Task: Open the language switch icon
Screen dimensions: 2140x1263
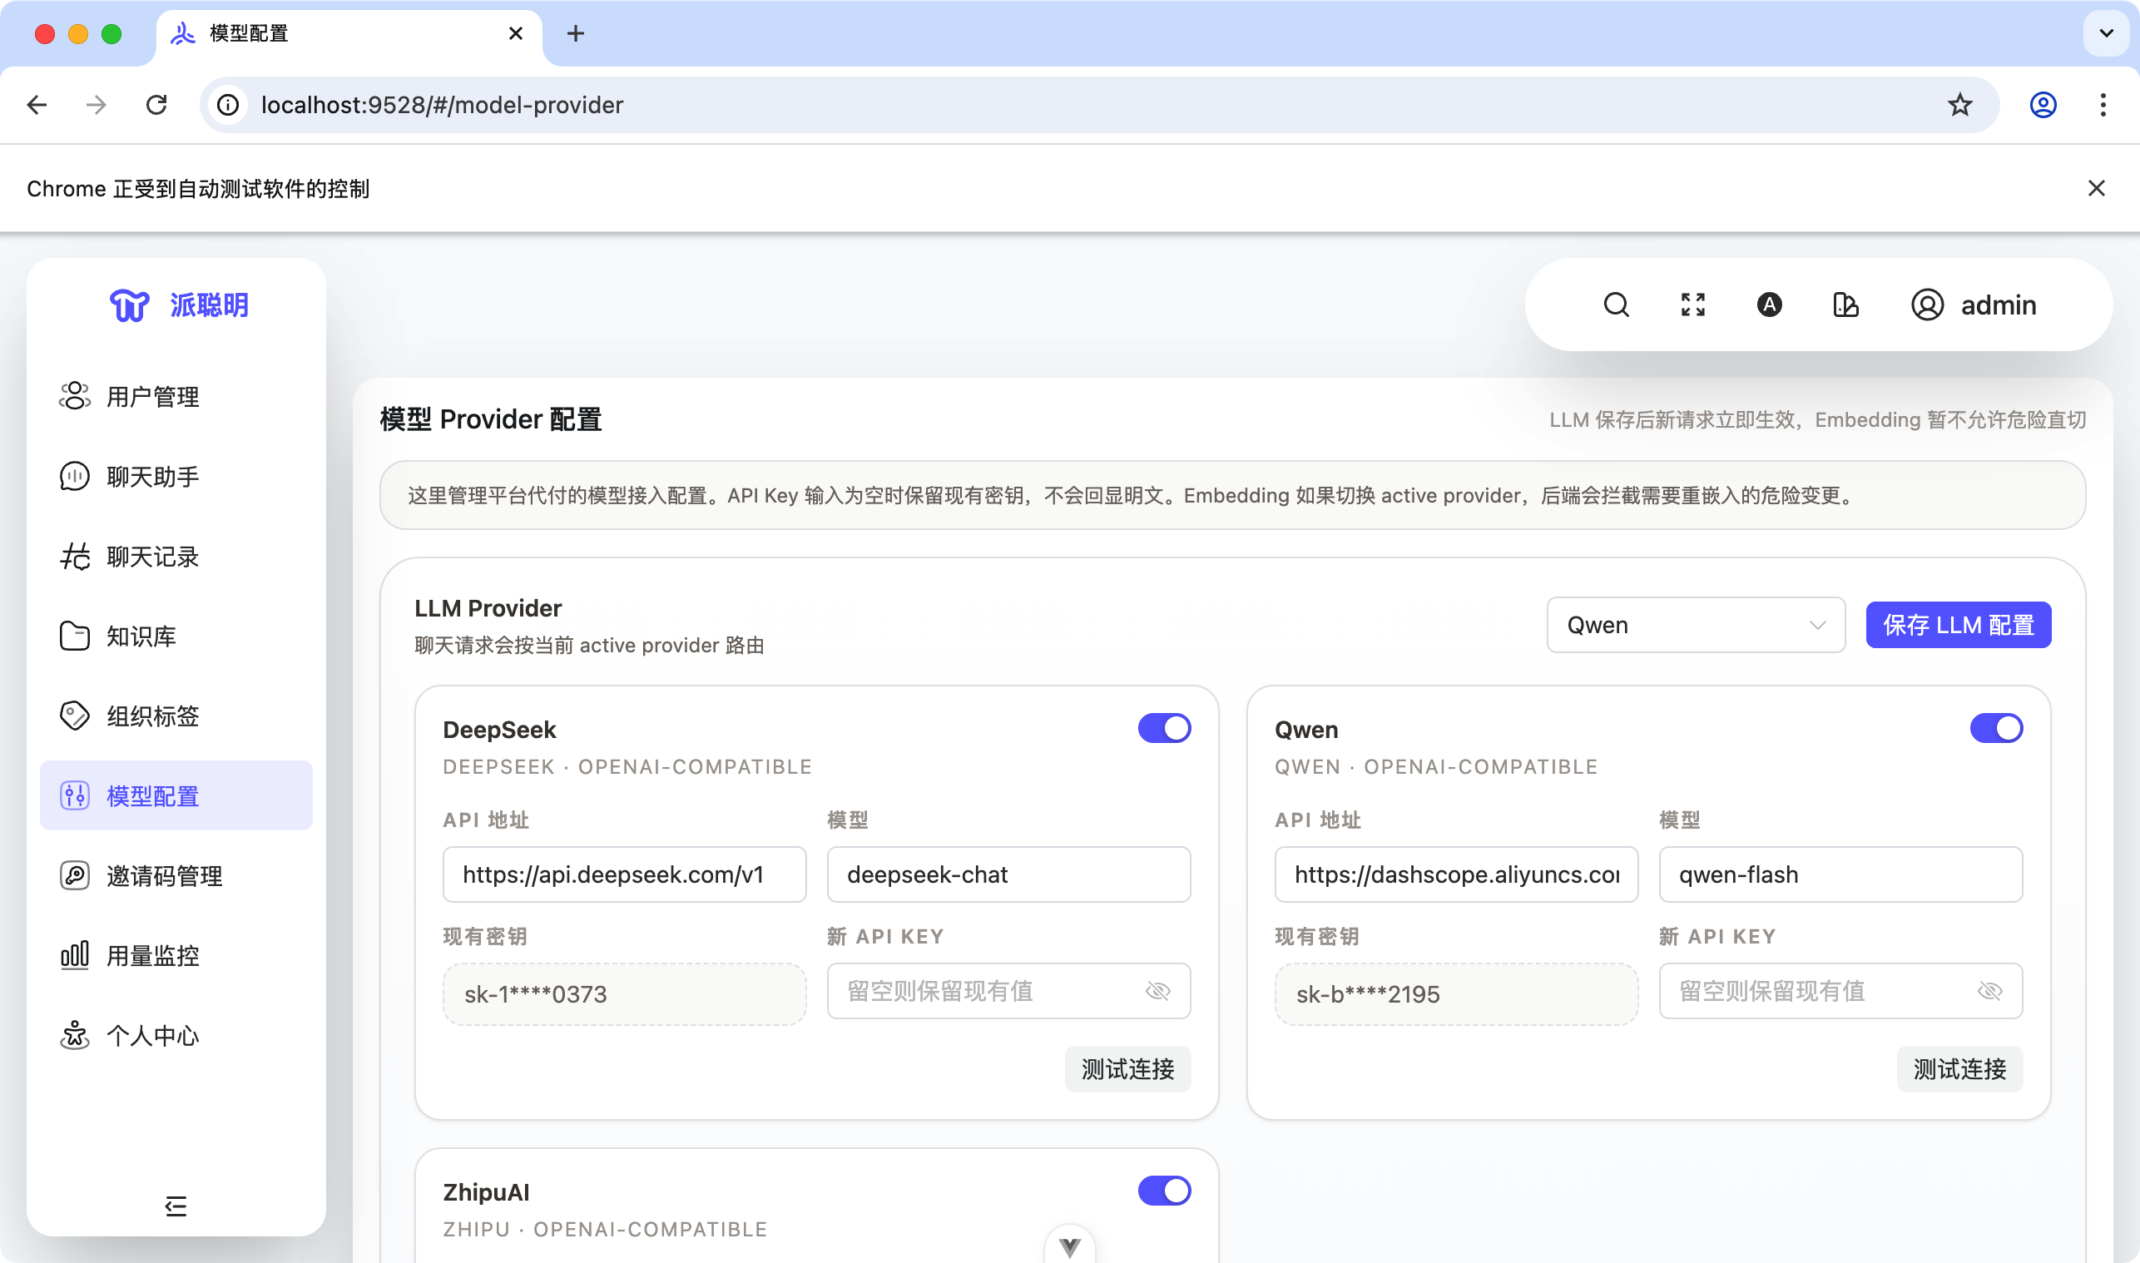Action: coord(1769,305)
